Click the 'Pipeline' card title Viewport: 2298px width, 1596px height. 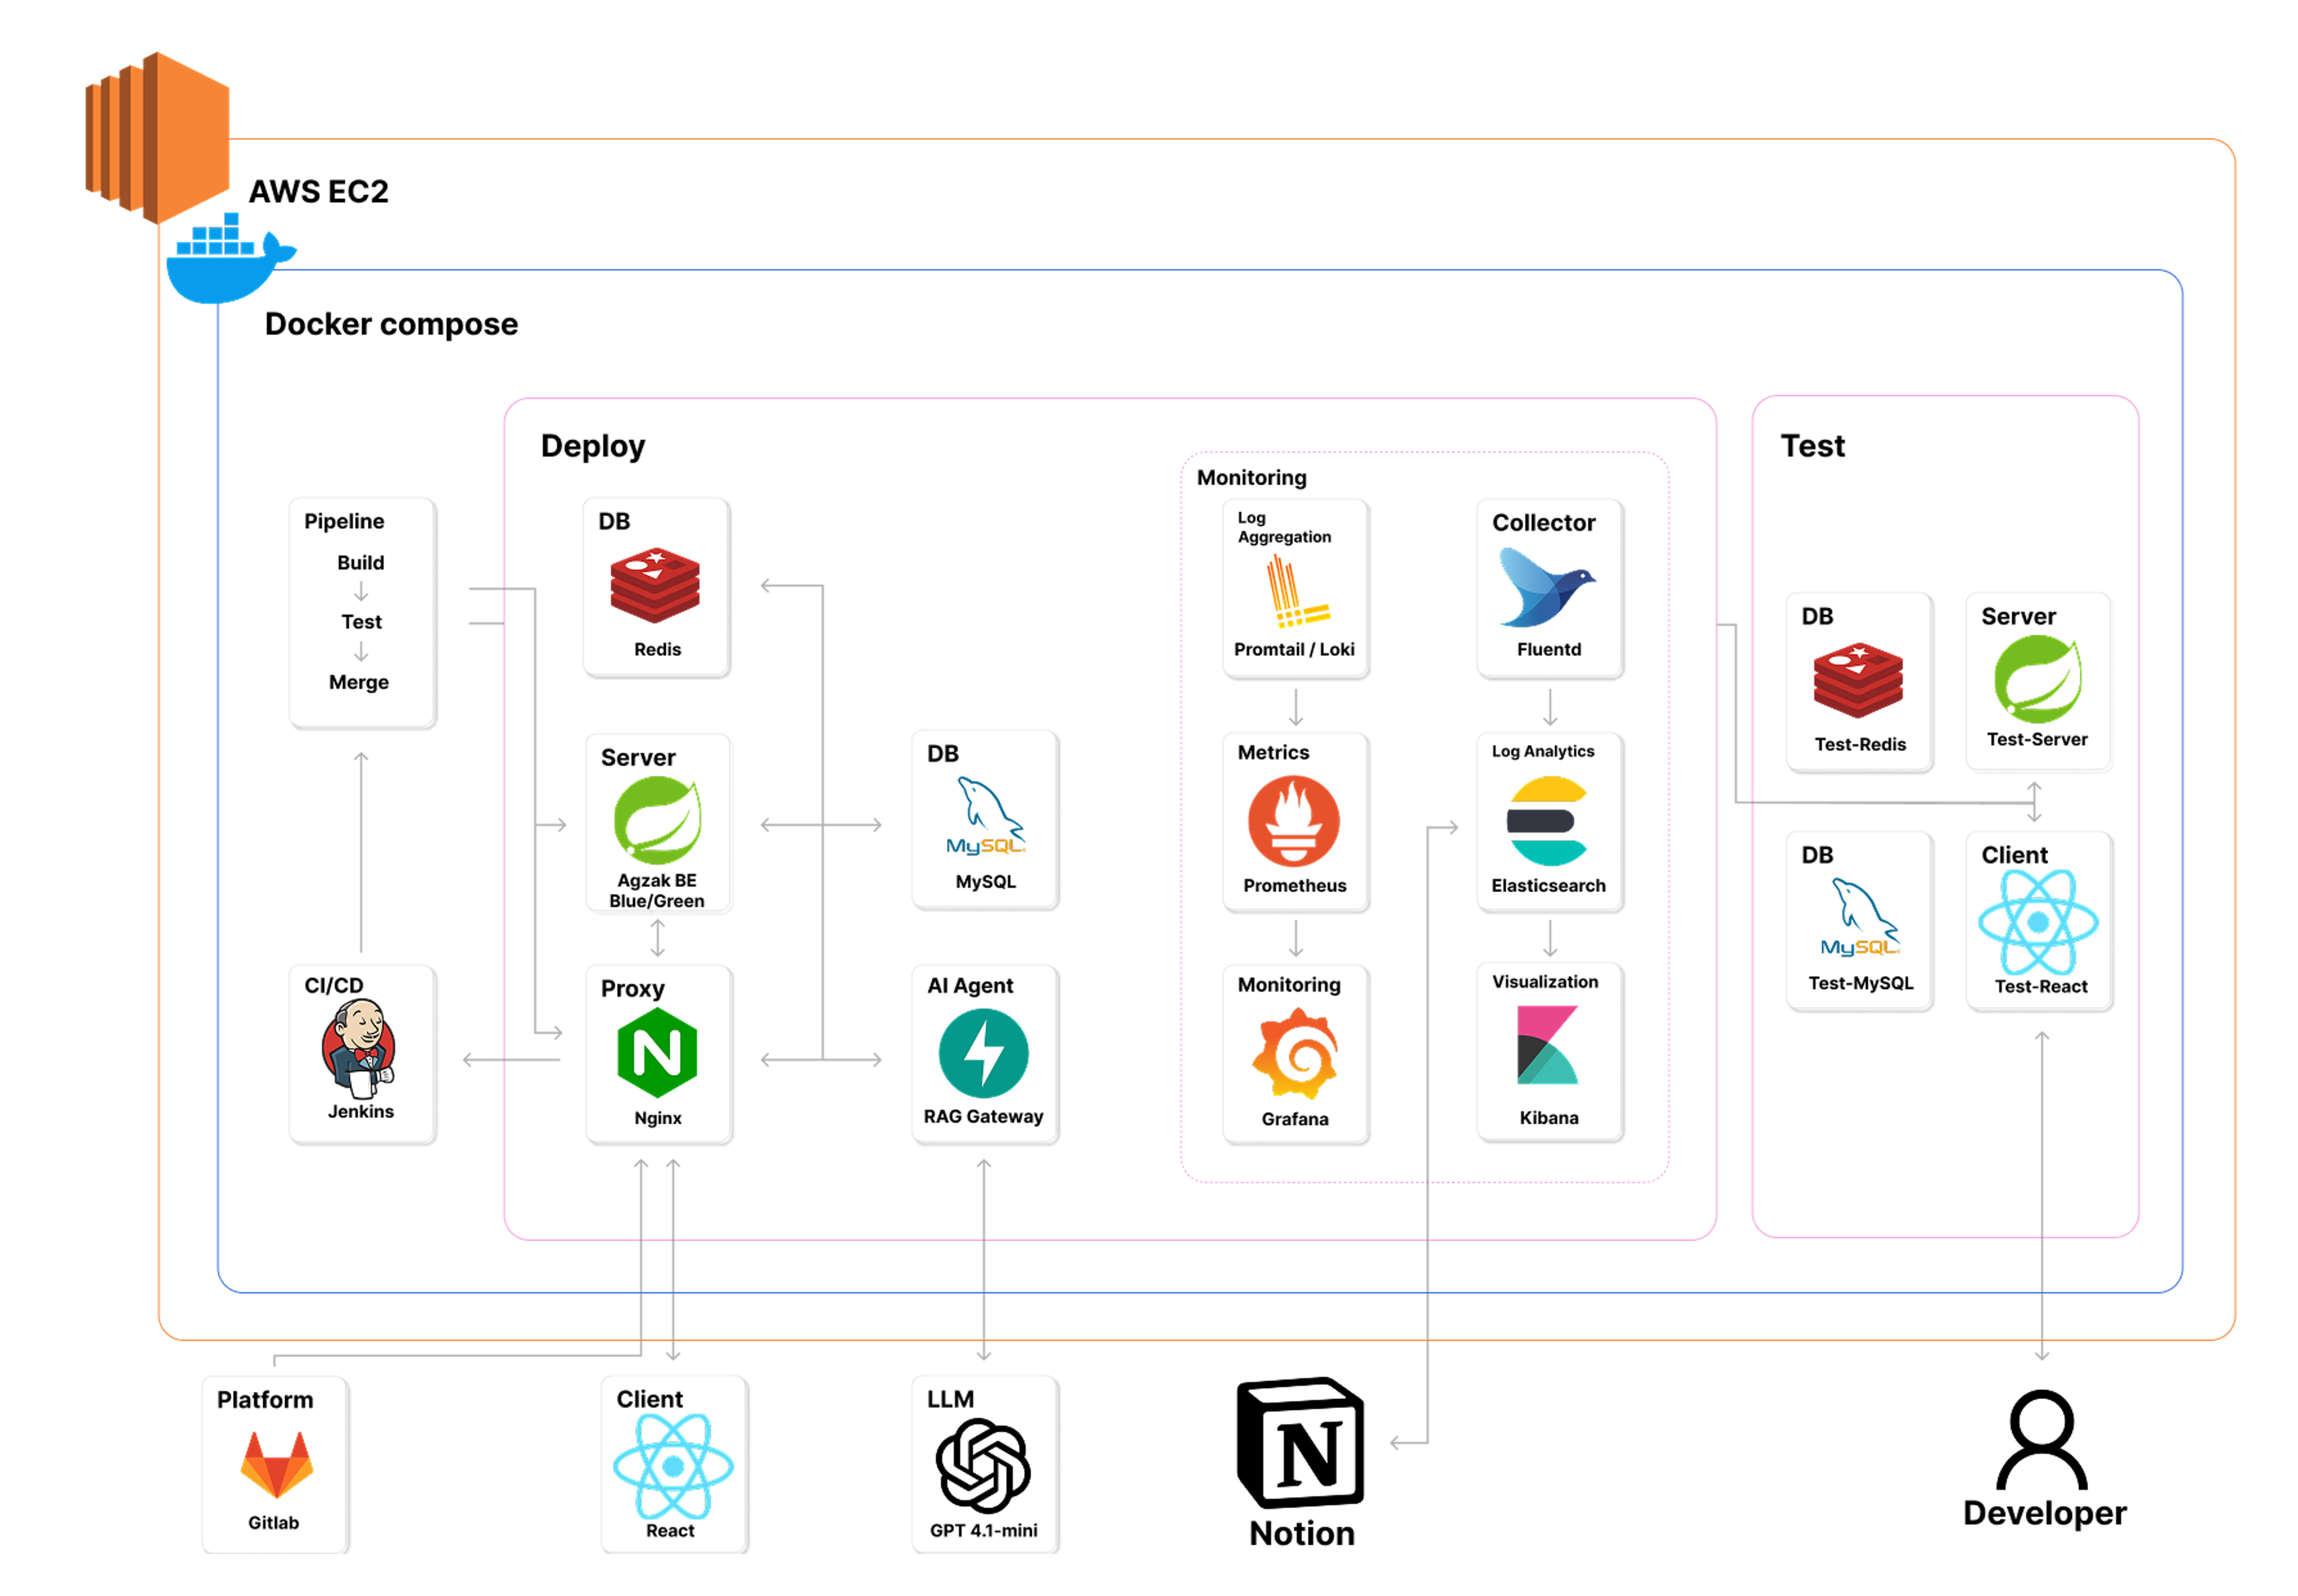tap(343, 521)
